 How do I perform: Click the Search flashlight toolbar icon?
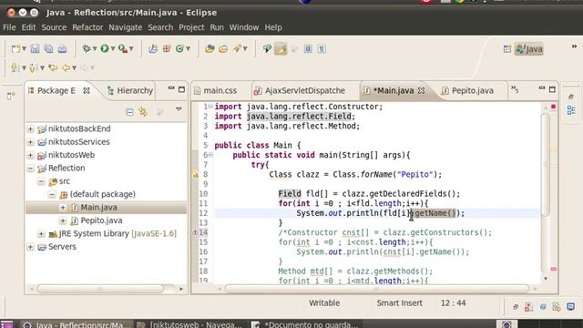[237, 48]
